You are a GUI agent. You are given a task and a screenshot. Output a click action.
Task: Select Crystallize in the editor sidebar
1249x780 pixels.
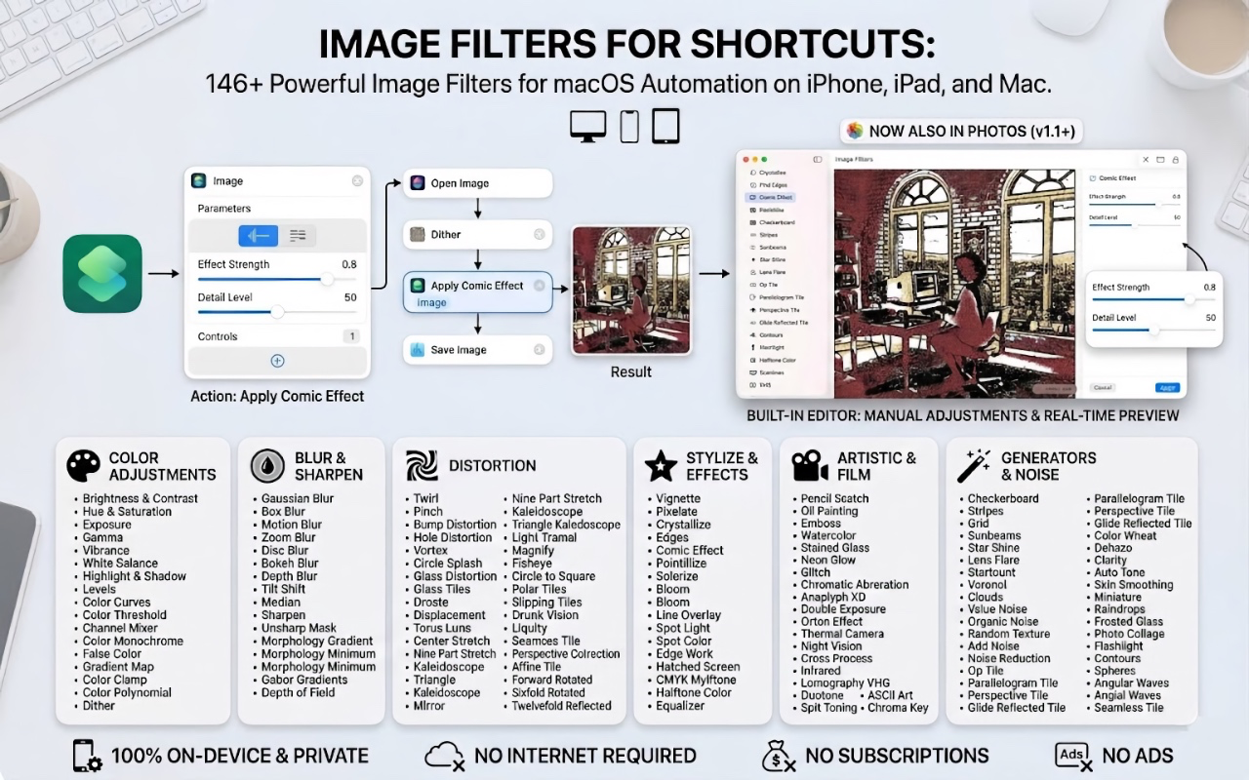tap(772, 173)
